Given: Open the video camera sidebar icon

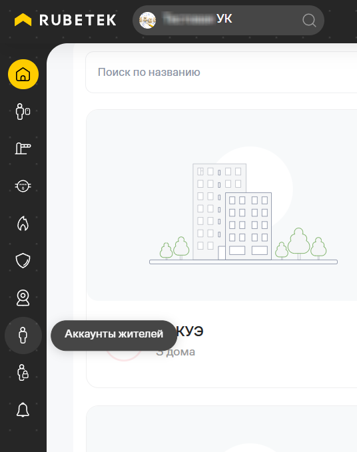Looking at the screenshot, I should tap(23, 298).
